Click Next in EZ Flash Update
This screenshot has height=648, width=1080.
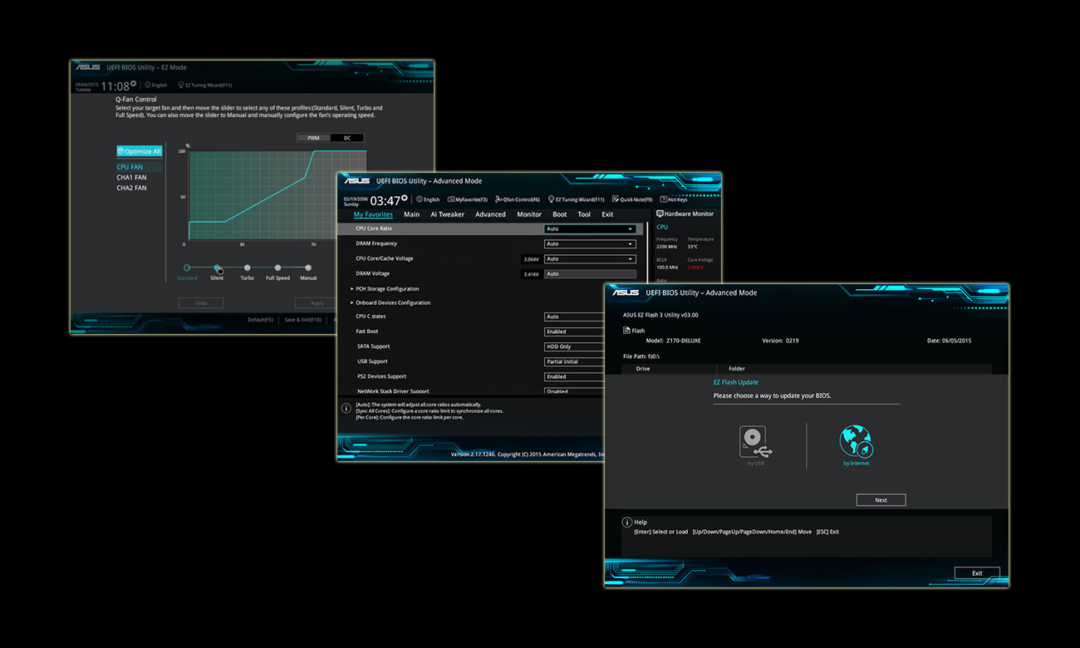[x=881, y=499]
